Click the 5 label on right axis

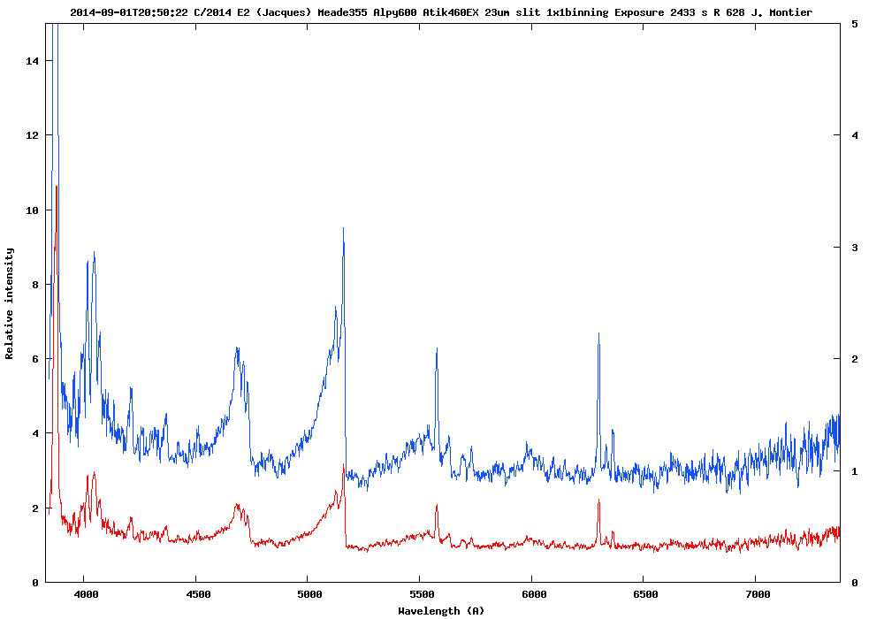coord(854,24)
